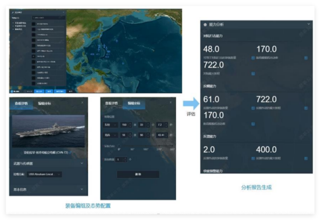The image size is (321, 220).
Task: Click the first blue button in map toolbar
Action: point(39,91)
